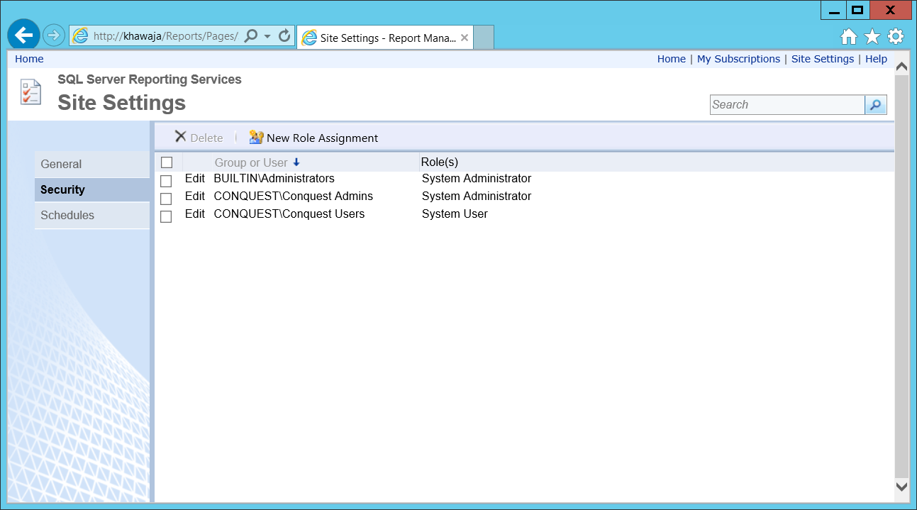Close the Internet Explorer window
The height and width of the screenshot is (510, 917).
point(891,10)
